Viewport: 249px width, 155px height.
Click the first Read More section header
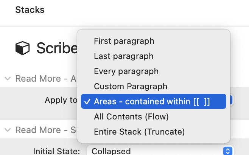pyautogui.click(x=46, y=79)
